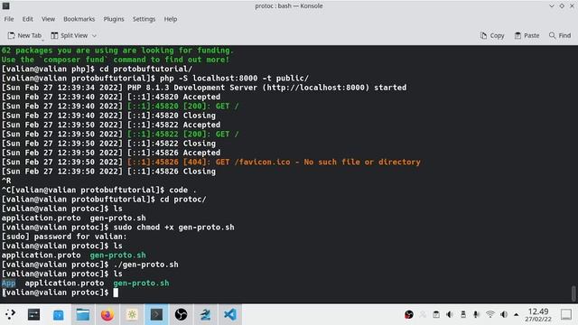The width and height of the screenshot is (578, 325).
Task: Open the KDE application launcher
Action: (x=10, y=314)
